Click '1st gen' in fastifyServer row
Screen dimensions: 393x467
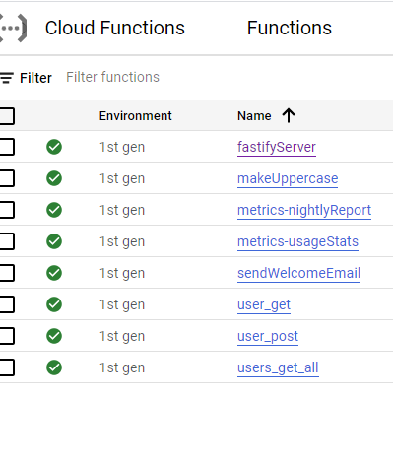tap(122, 147)
